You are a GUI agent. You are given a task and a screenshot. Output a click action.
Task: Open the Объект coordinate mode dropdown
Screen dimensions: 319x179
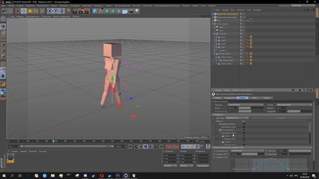(x=170, y=166)
